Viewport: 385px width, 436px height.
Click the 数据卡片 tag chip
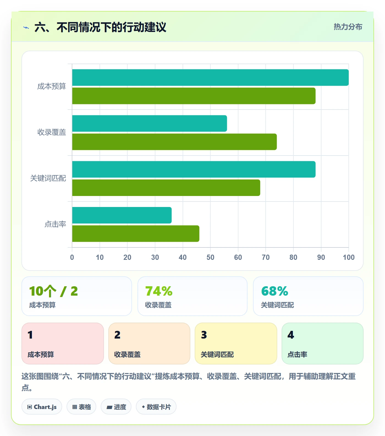(156, 407)
